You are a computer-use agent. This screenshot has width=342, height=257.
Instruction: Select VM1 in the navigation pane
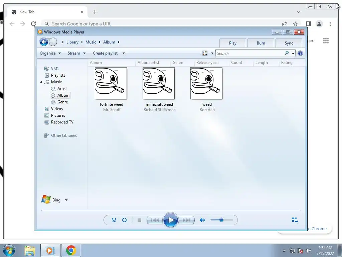click(51, 68)
